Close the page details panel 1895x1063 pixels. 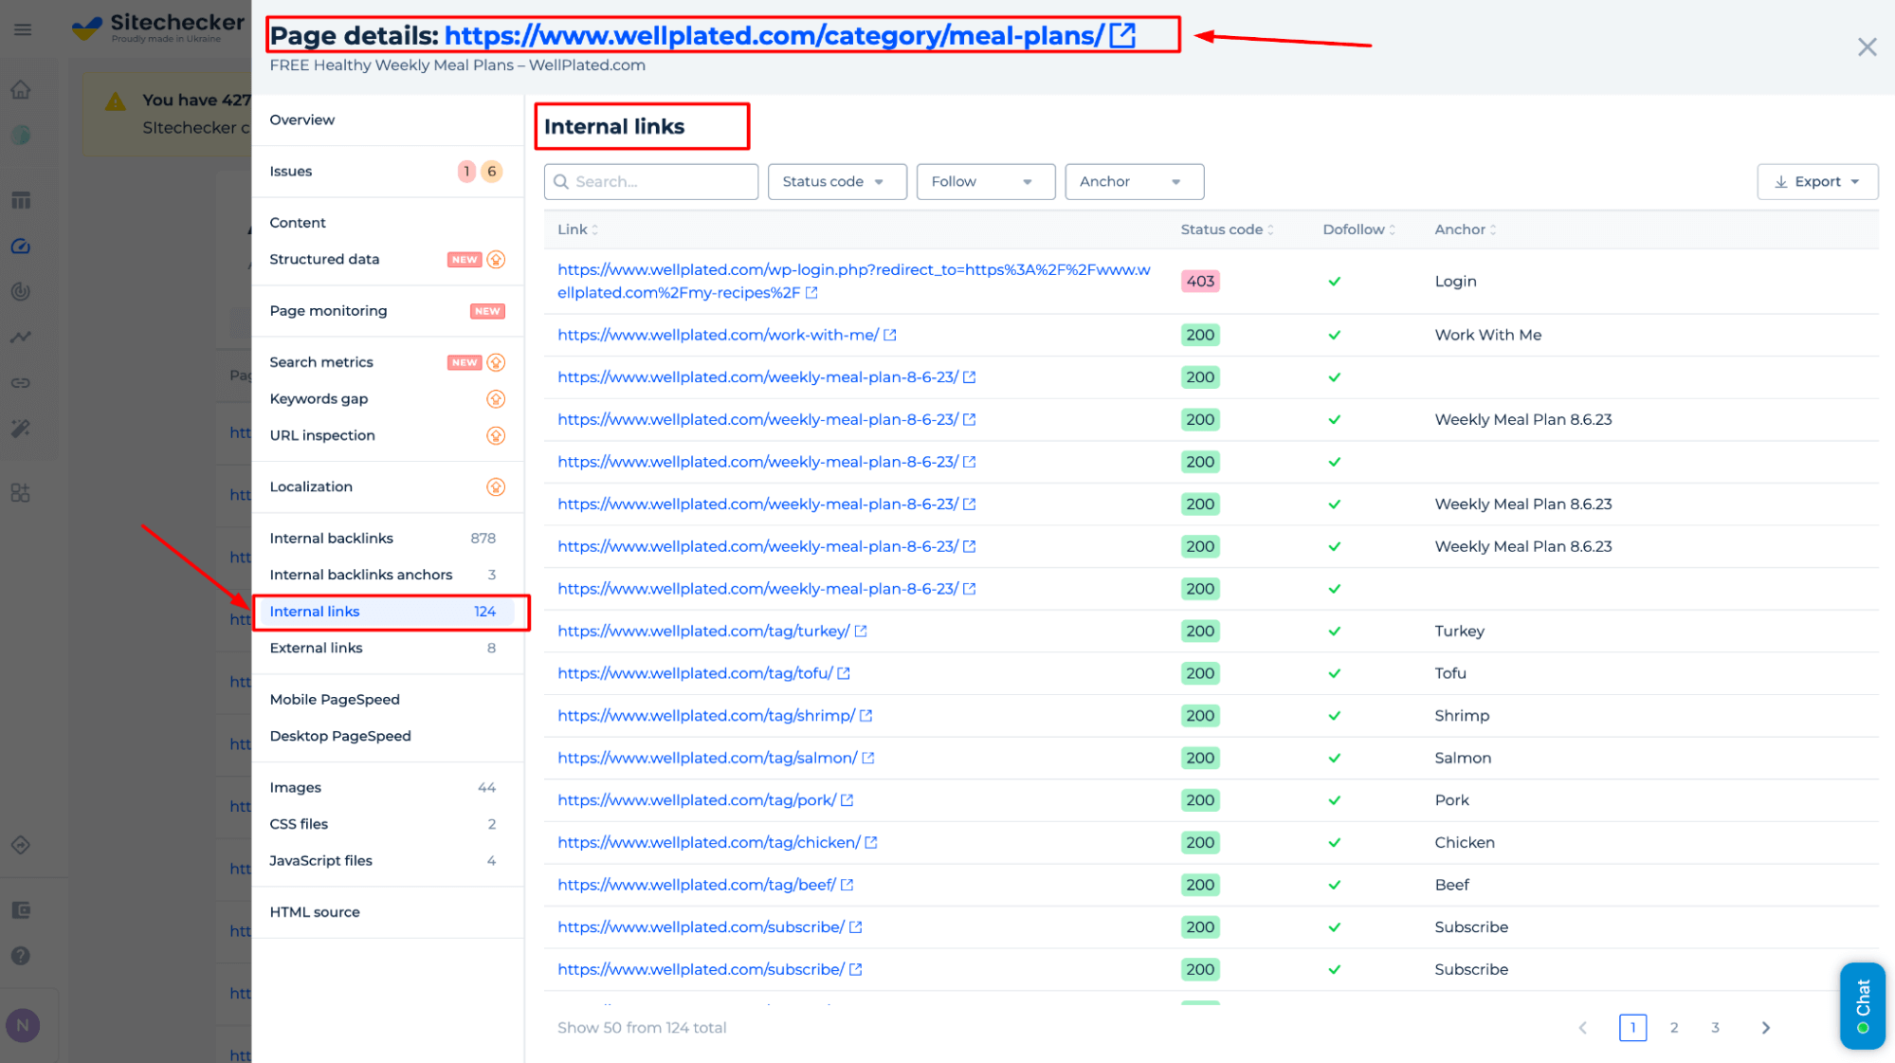tap(1867, 46)
